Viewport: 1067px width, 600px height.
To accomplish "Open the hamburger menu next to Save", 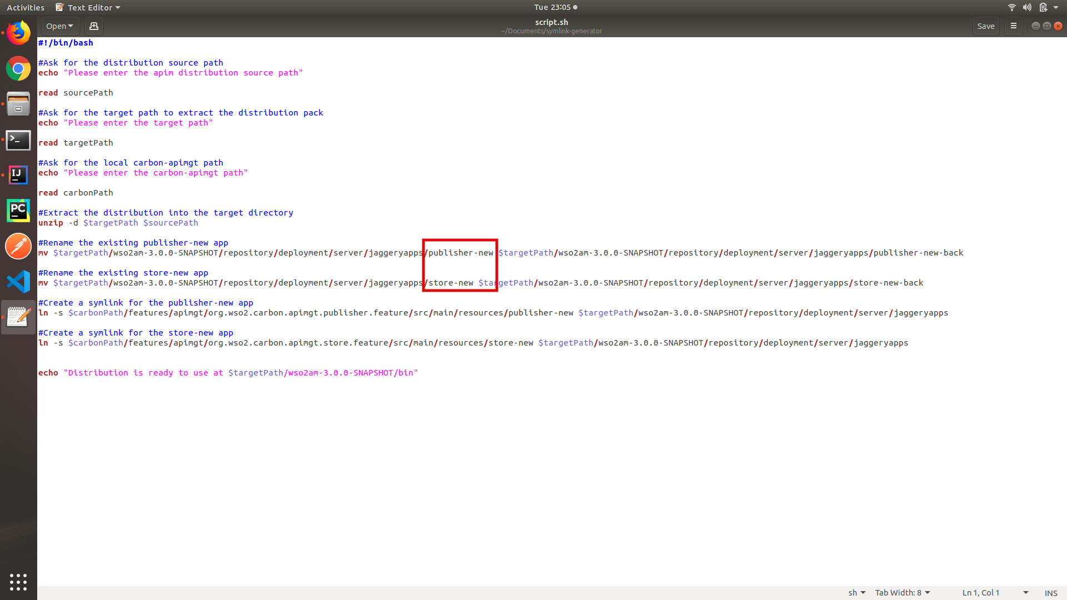I will coord(1013,26).
